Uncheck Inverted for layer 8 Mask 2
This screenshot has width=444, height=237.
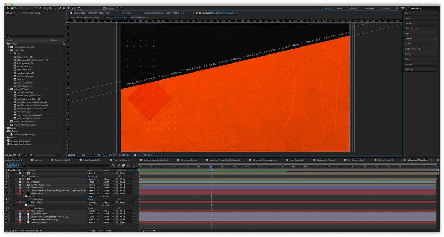[101, 205]
